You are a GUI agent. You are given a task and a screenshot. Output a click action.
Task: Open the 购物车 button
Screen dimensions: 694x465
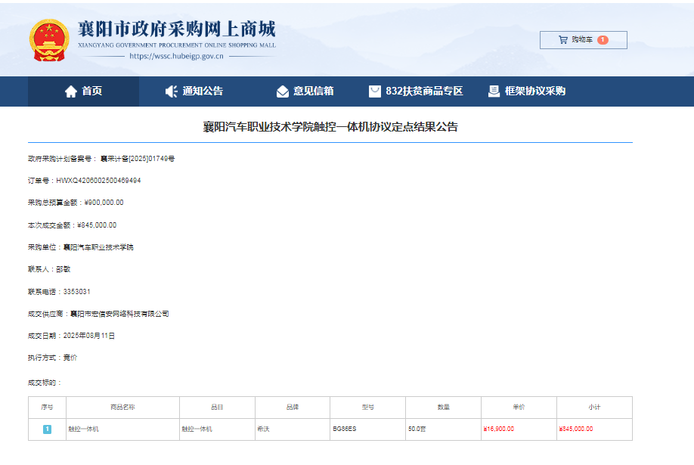(583, 40)
